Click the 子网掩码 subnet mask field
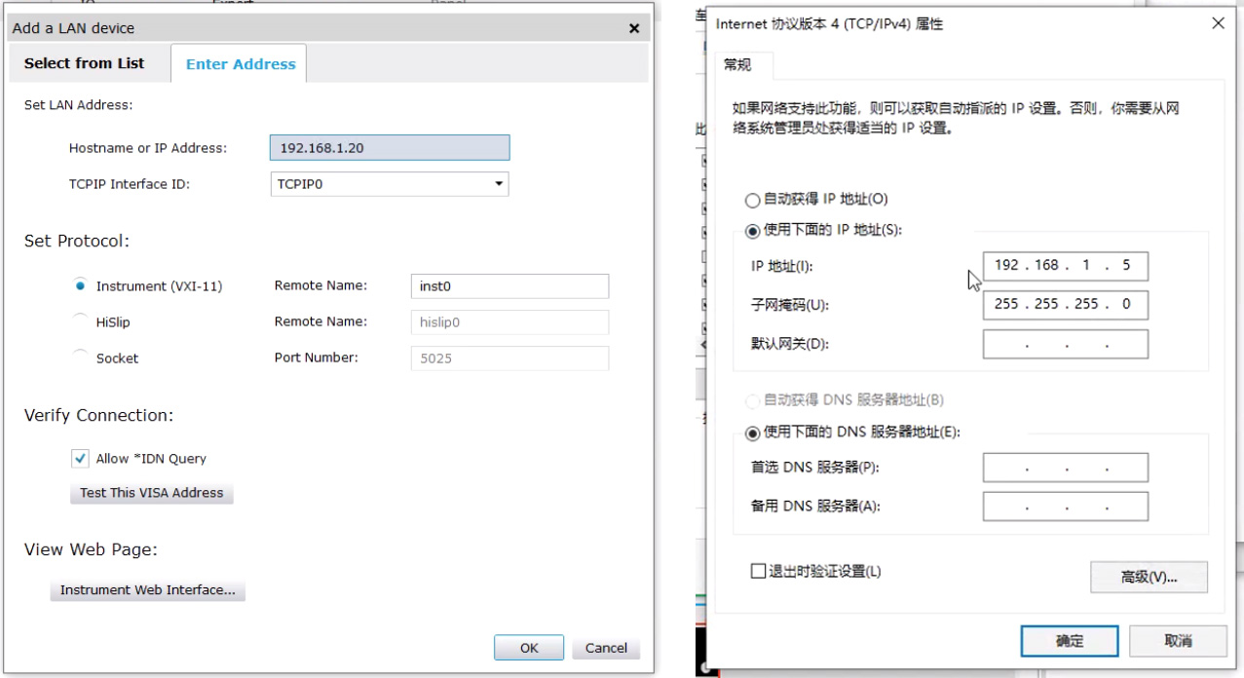1244x678 pixels. [x=1064, y=305]
